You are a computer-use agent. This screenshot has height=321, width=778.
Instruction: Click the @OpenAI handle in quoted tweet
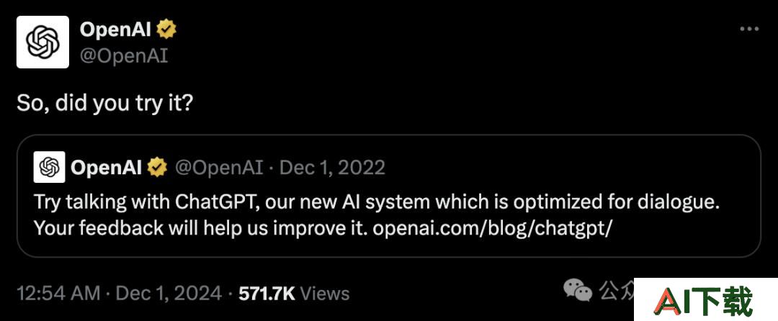[219, 168]
